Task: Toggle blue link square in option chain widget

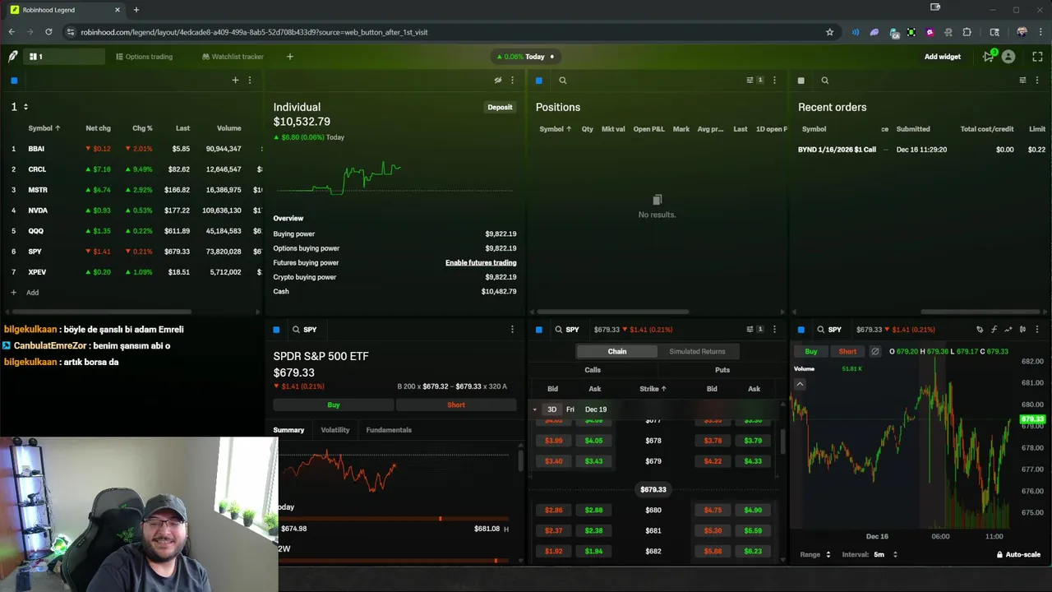Action: [539, 330]
